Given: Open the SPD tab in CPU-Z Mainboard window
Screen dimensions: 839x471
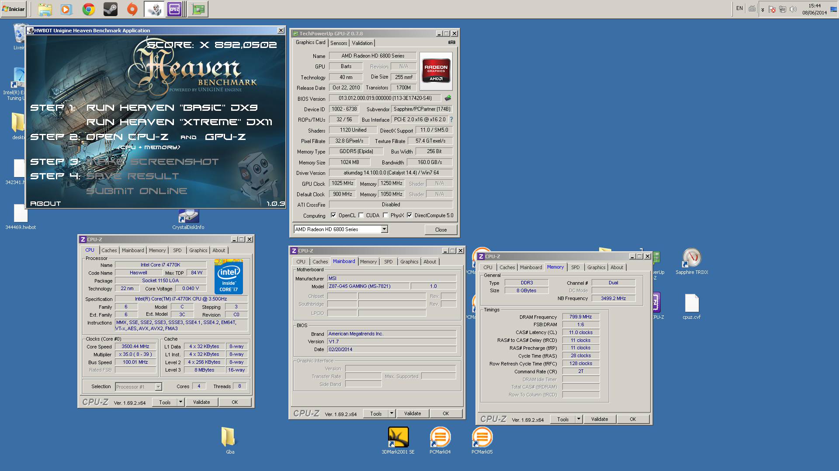Looking at the screenshot, I should pos(388,262).
